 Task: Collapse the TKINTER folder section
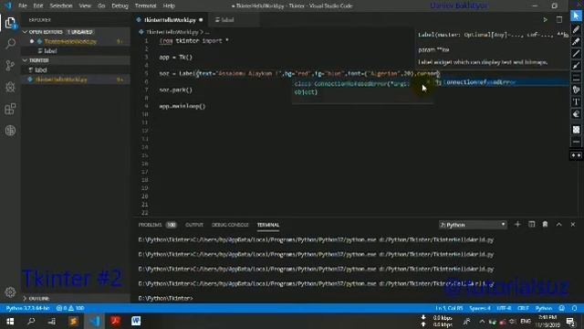[x=76, y=60]
